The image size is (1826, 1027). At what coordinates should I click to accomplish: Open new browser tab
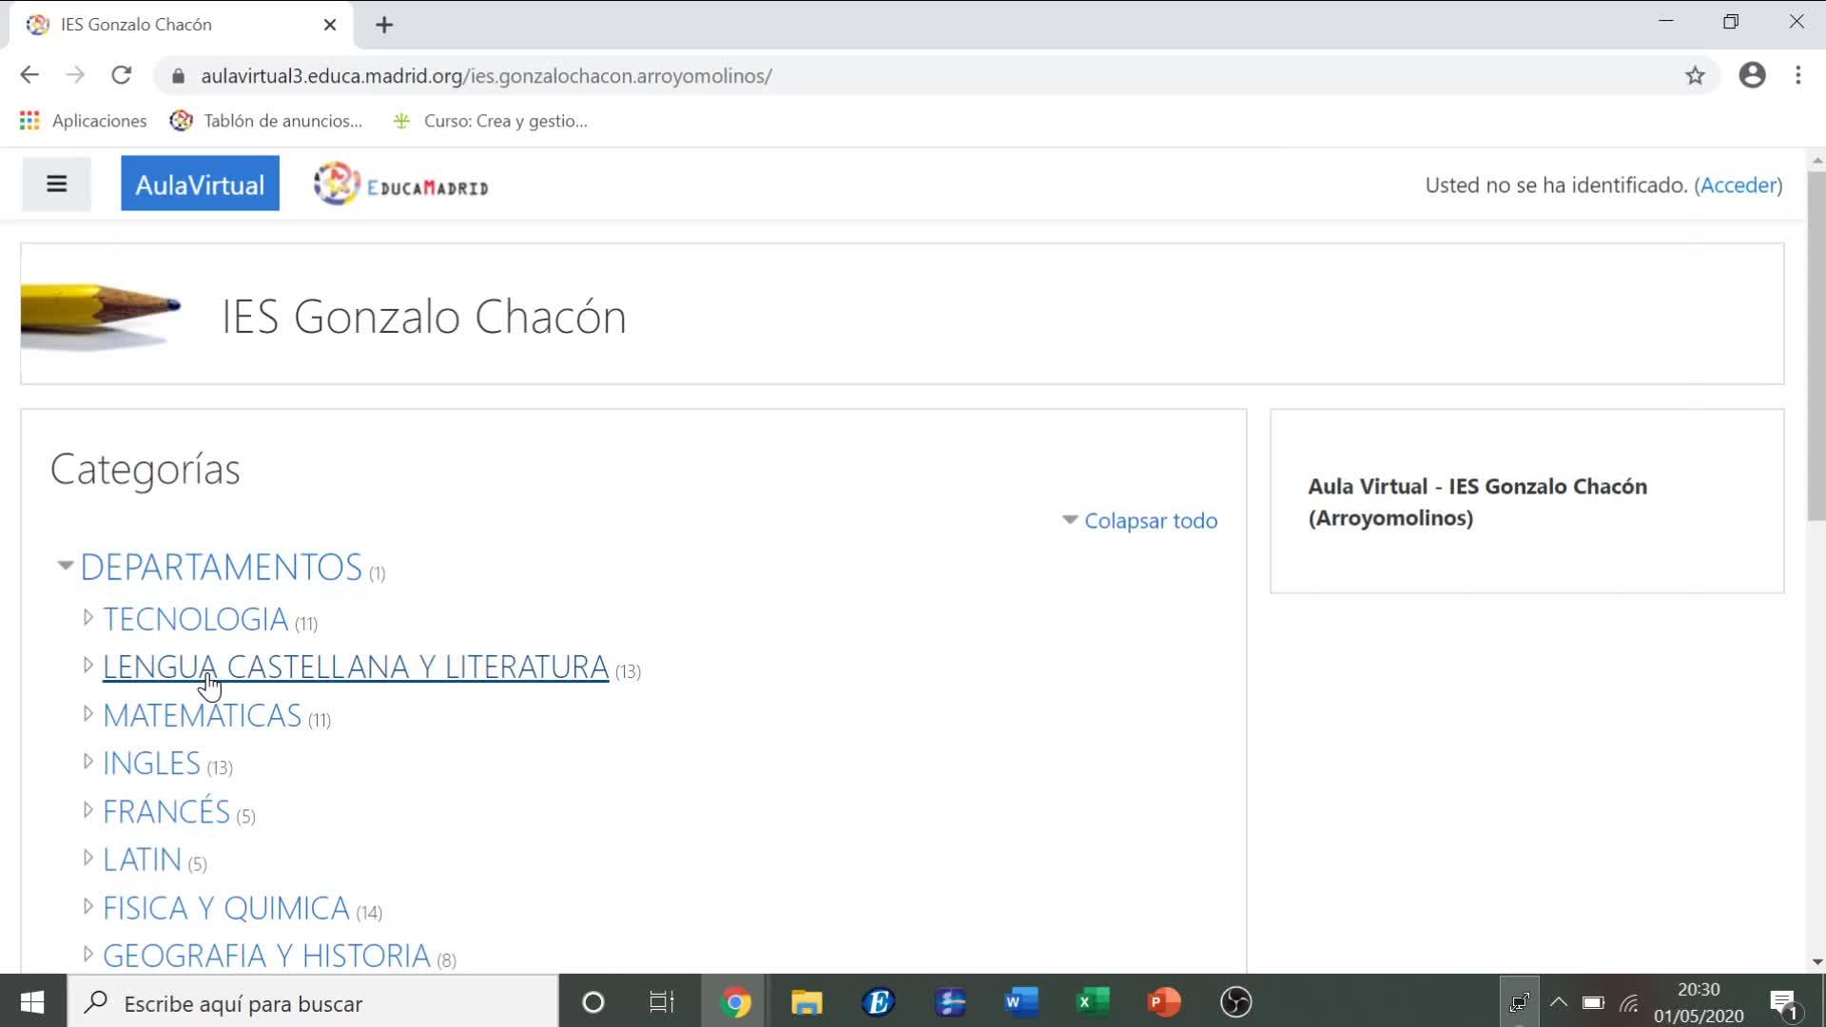tap(384, 25)
